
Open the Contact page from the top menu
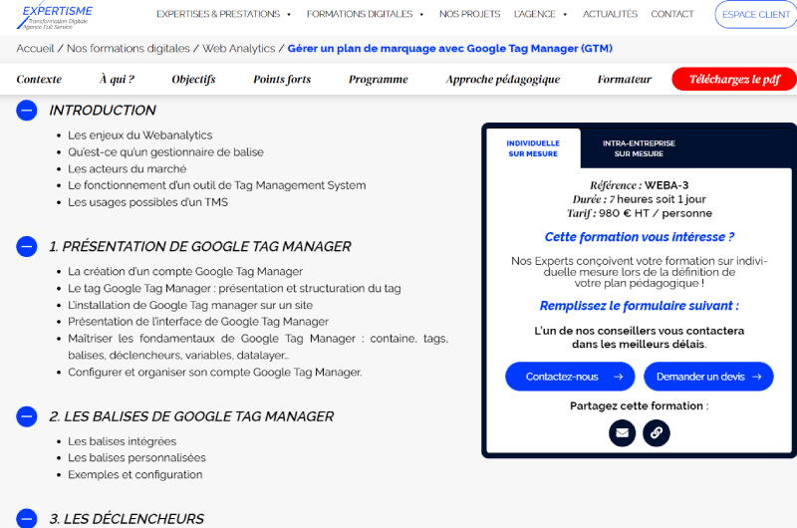671,14
